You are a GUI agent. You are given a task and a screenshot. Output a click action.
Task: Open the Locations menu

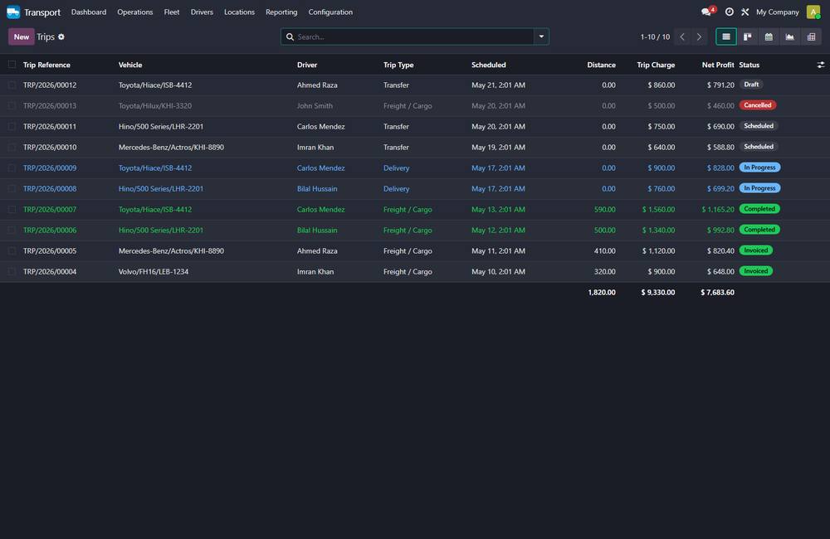239,12
